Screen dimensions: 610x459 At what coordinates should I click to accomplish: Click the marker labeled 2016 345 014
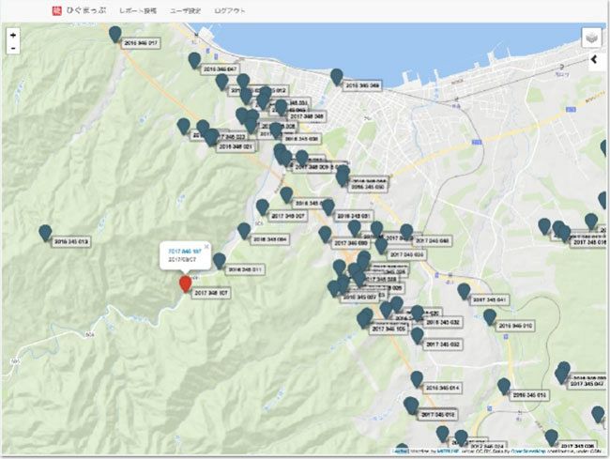[418, 379]
